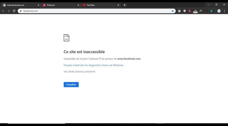This screenshot has height=126, width=228.
Task: Click the DNS_PROBE_FINISHED_NXDOMAIN error code
Action: [x=80, y=72]
